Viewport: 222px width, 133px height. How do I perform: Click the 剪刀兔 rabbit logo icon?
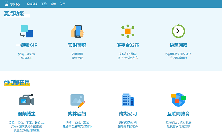coord(6,4)
